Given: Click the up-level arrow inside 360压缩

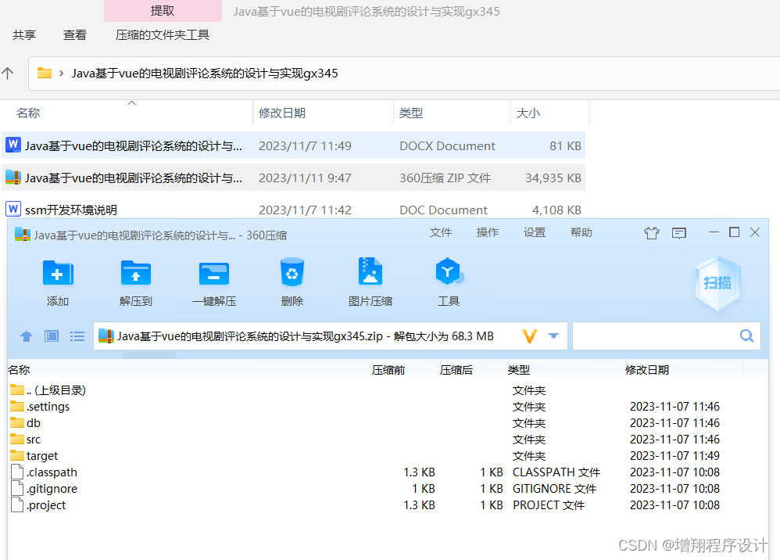Looking at the screenshot, I should click(26, 336).
